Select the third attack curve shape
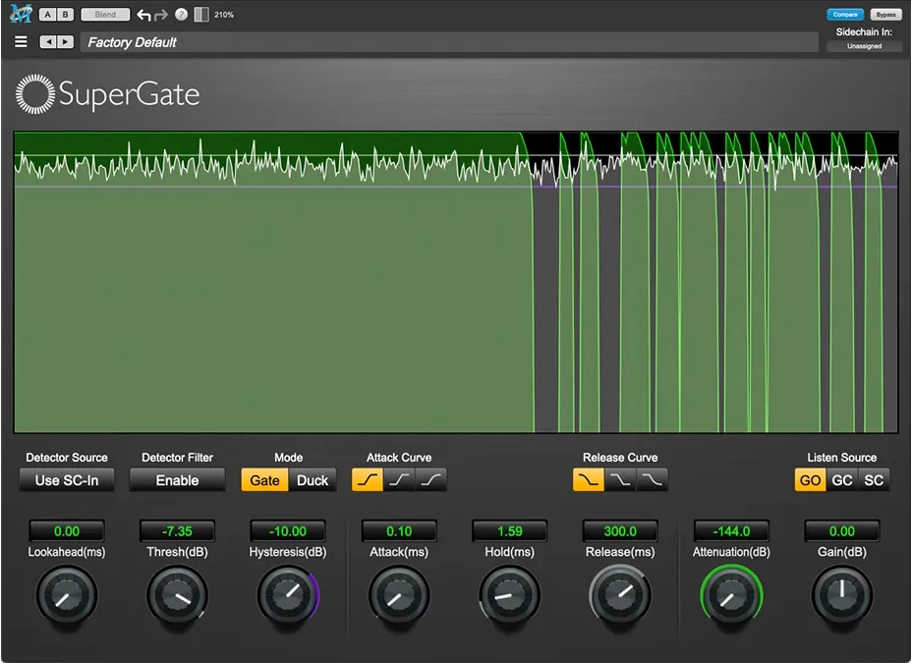 point(431,480)
